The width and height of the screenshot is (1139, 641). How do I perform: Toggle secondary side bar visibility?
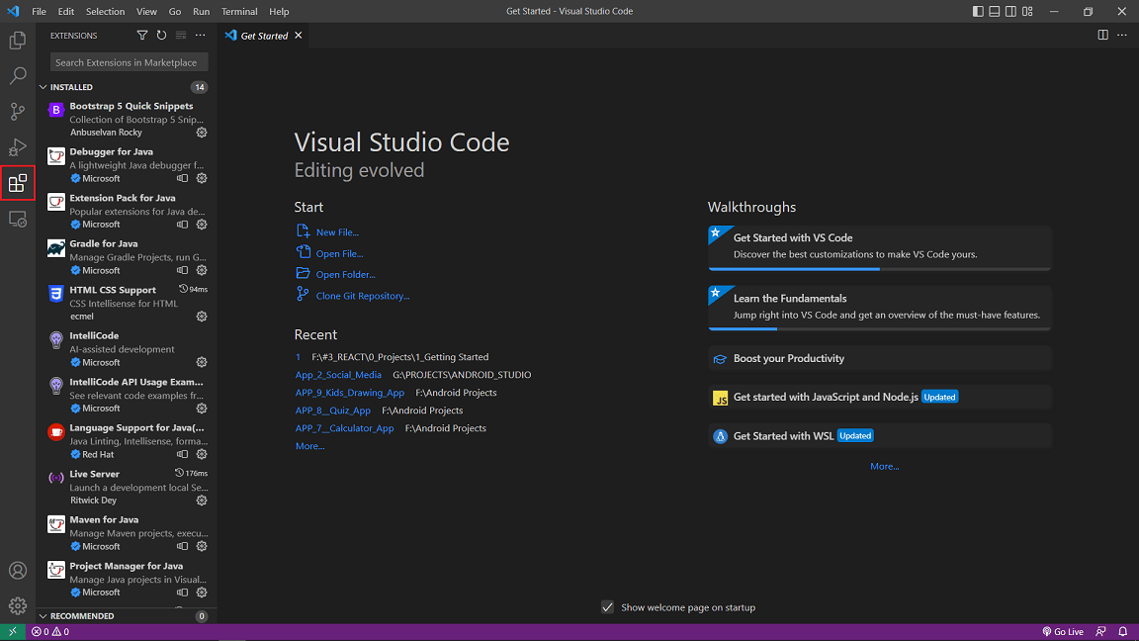[x=1010, y=11]
